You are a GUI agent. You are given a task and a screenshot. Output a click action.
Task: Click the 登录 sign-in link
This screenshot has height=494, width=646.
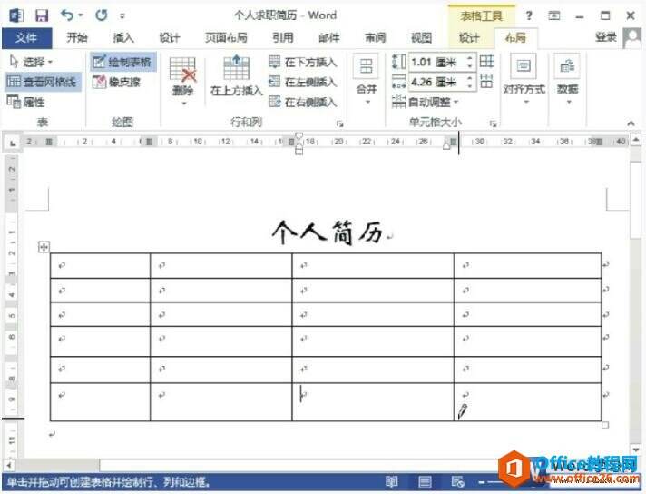[606, 38]
